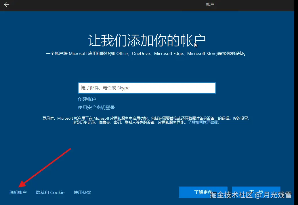Return to previous setup step via back arrow
298x205 pixels.
tap(6, 4)
